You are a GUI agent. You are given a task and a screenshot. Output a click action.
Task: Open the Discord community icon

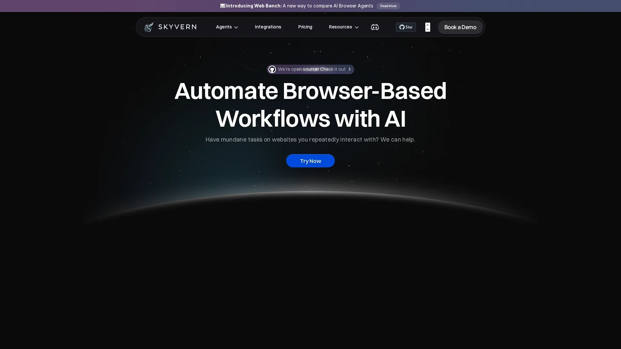tap(375, 27)
